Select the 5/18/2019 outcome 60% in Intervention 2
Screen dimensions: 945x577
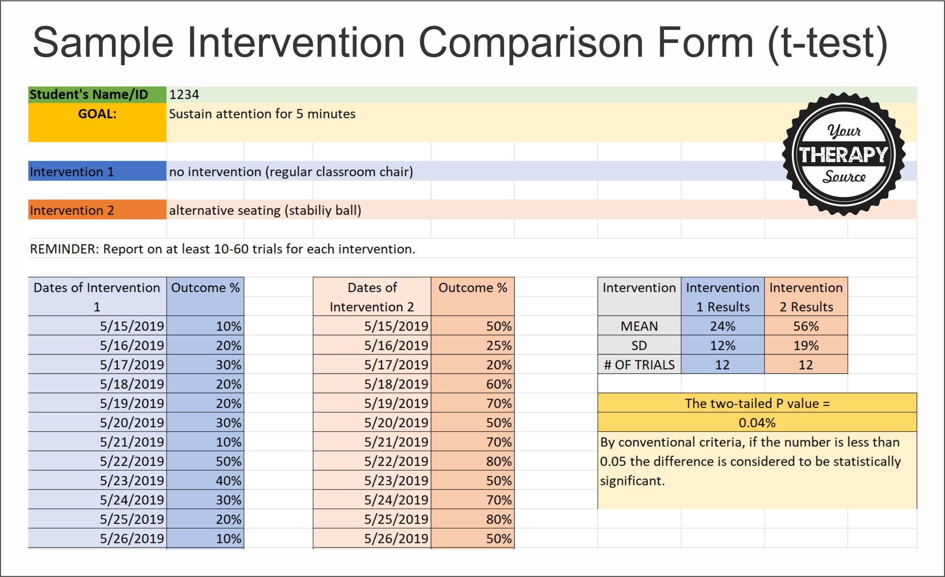pos(473,384)
